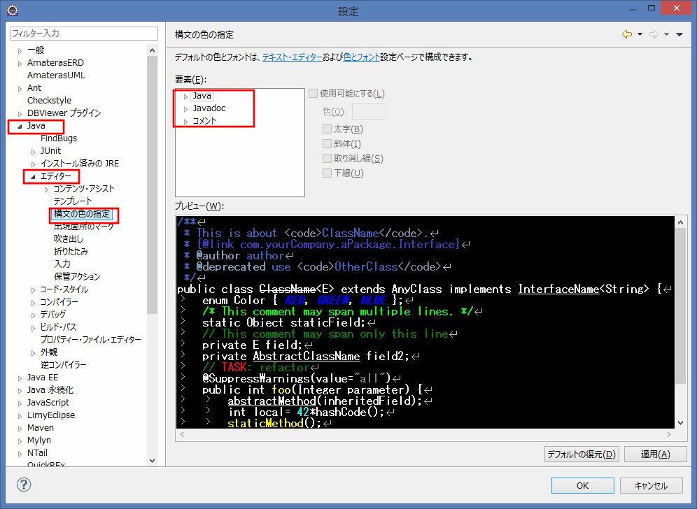The width and height of the screenshot is (697, 509).
Task: Click the OK button
Action: coord(583,485)
